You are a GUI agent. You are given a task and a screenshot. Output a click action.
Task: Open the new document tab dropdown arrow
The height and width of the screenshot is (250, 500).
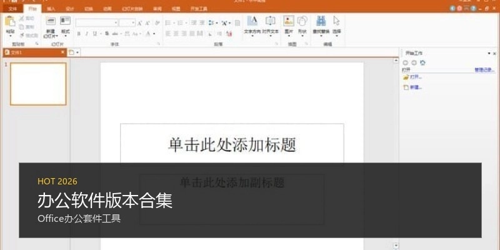click(77, 52)
